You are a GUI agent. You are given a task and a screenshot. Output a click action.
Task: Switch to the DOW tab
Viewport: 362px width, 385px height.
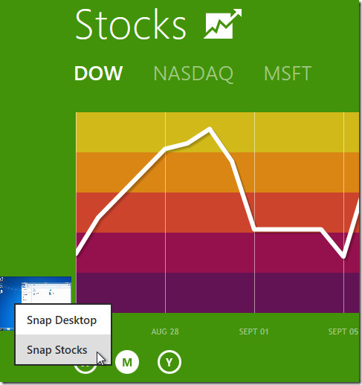(98, 74)
